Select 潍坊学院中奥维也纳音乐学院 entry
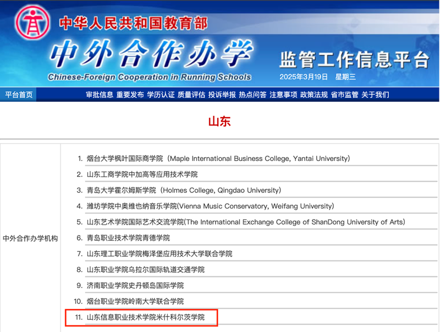The image size is (440, 332). tap(210, 206)
